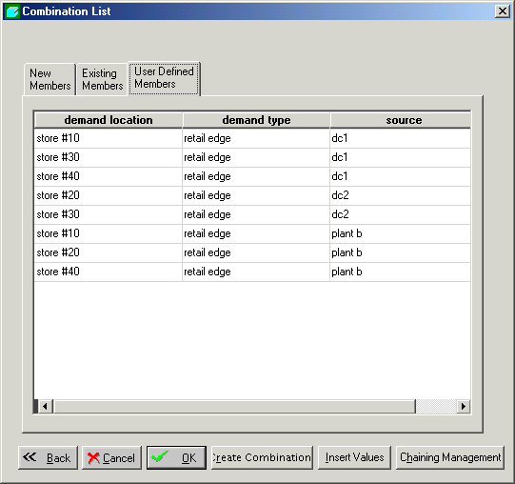
Task: Click the plant b source cell for store #10
Action: 401,233
